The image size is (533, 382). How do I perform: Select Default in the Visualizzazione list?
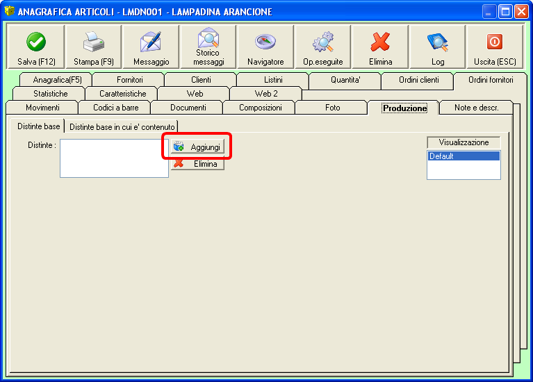pos(463,156)
